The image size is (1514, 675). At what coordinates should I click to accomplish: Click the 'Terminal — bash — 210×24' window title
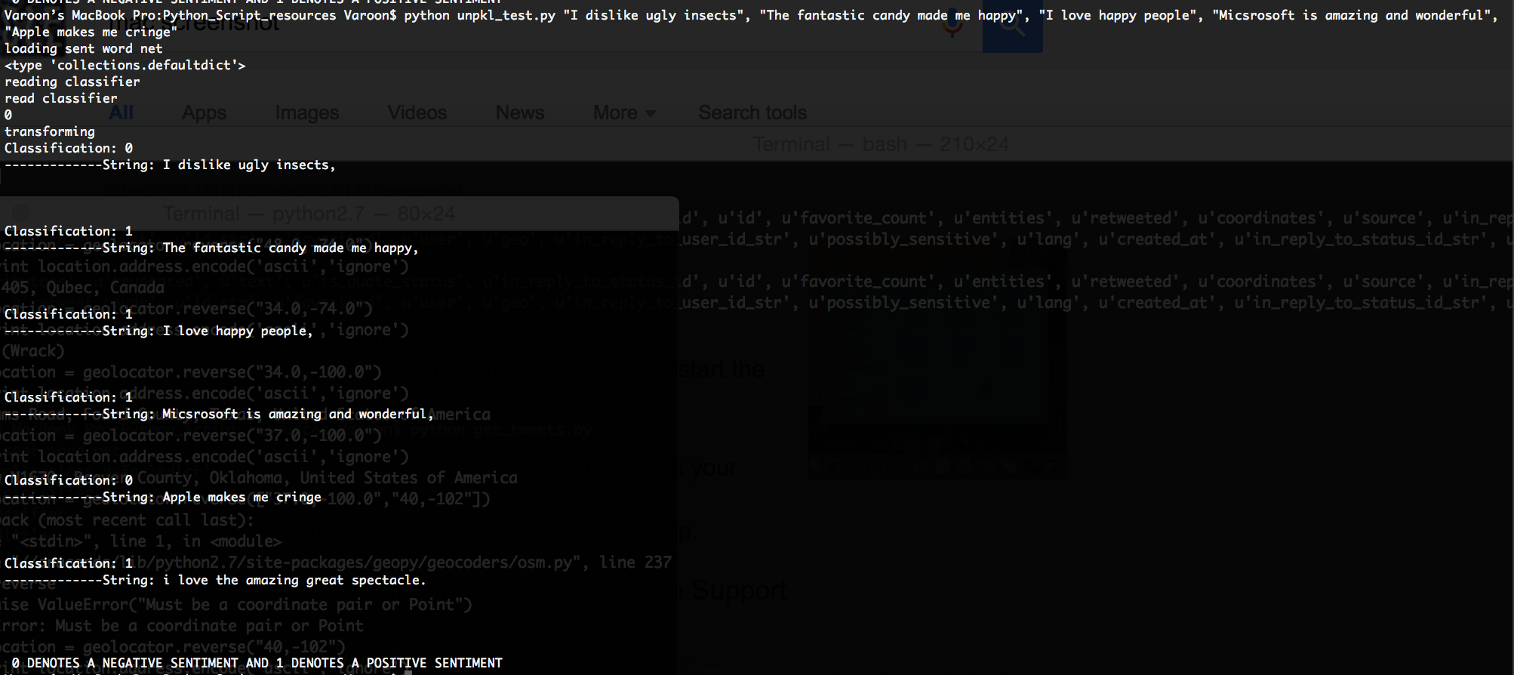click(881, 144)
